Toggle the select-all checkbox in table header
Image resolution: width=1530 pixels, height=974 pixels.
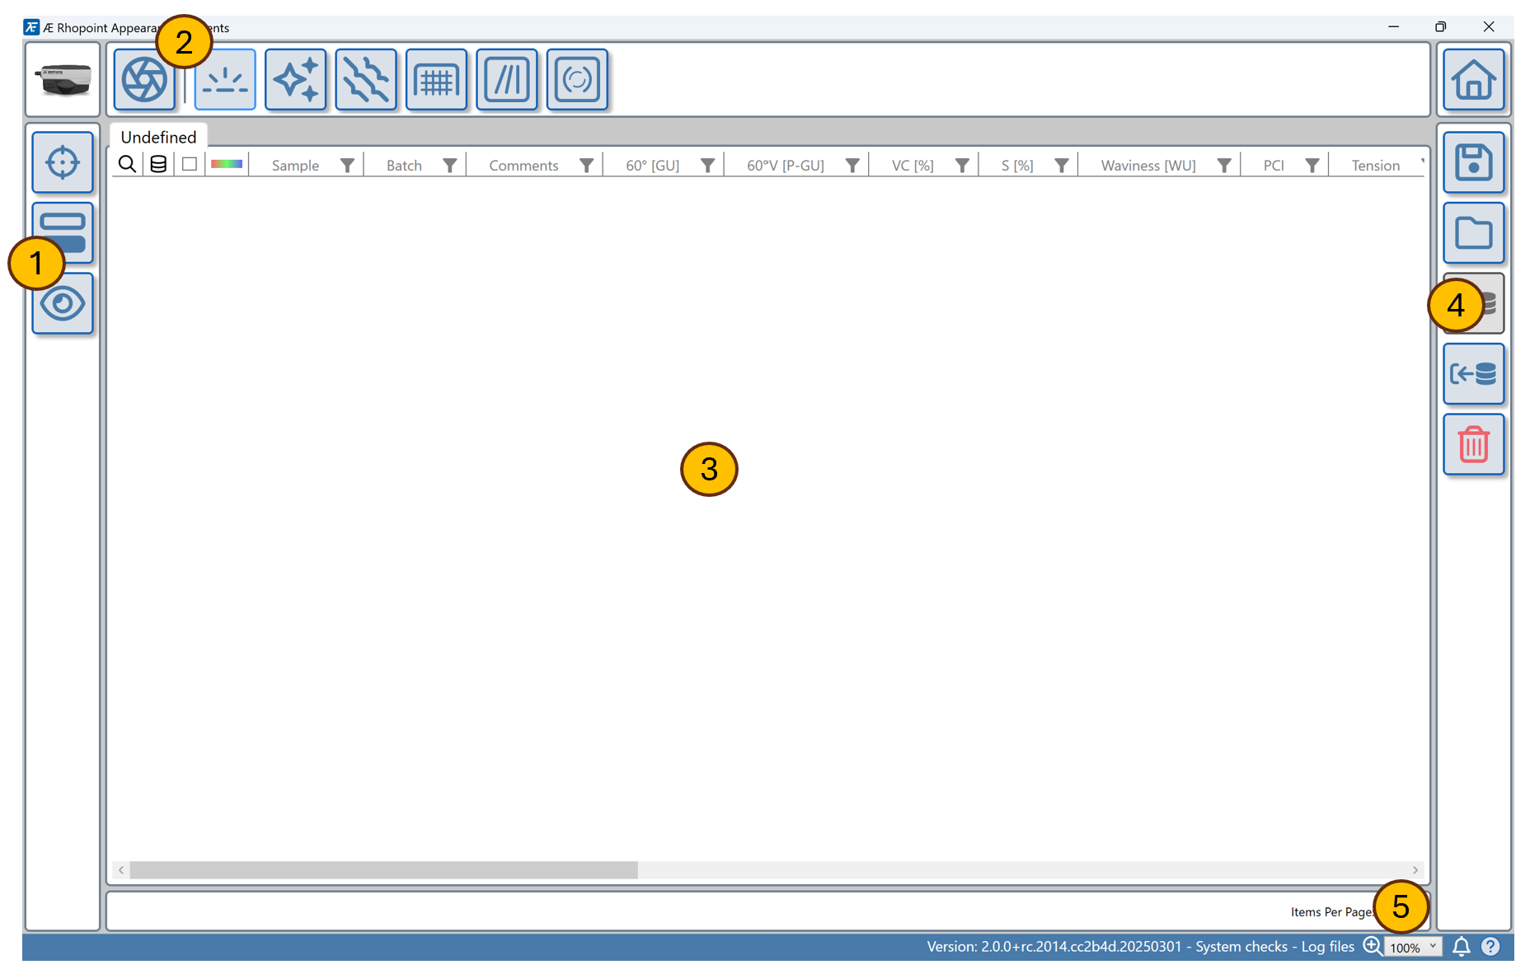pyautogui.click(x=190, y=165)
